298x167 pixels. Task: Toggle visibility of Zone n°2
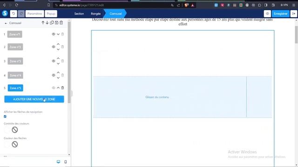point(54,47)
